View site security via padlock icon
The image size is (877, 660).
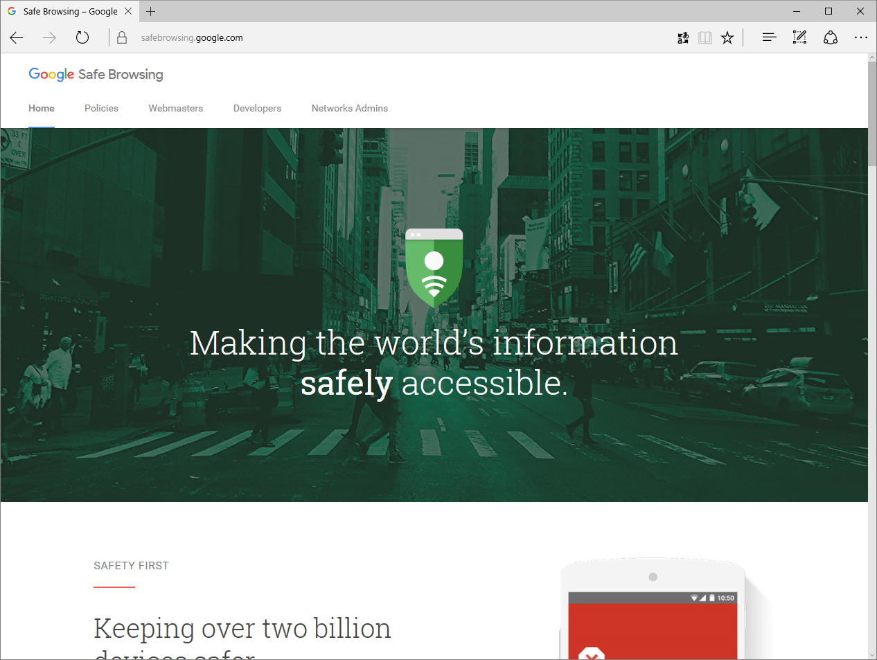click(x=122, y=37)
